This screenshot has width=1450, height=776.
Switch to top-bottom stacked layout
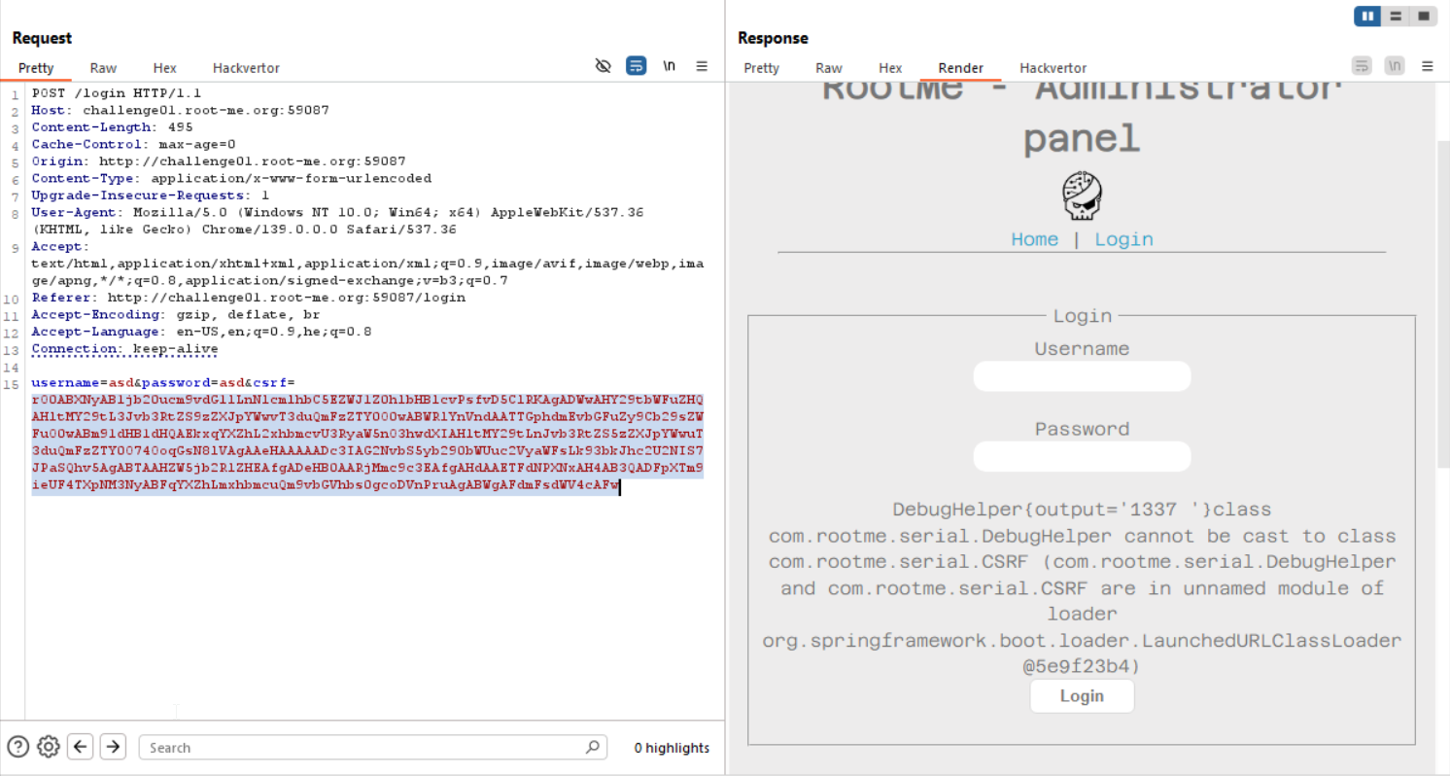point(1396,16)
